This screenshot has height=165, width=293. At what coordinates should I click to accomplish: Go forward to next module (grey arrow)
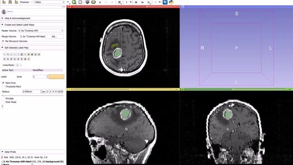[x=80, y=2]
